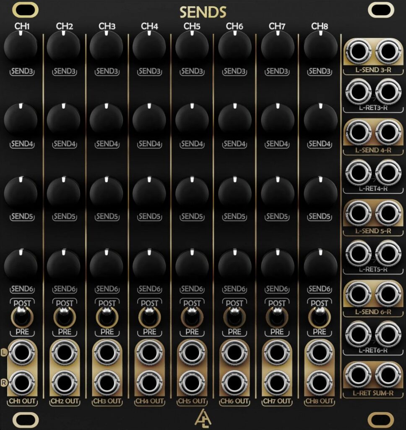This screenshot has height=430, width=406.
Task: Click the CH5 SEND4 knob
Action: tap(192, 119)
